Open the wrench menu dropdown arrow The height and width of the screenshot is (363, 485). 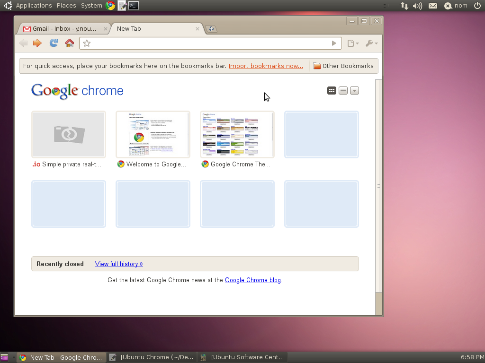point(376,43)
